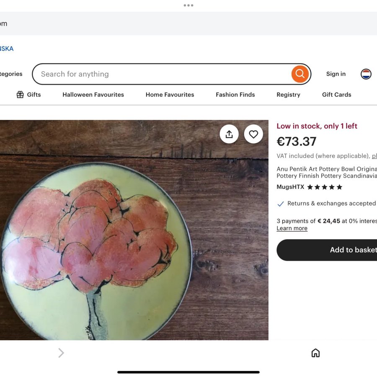The image size is (377, 377).
Task: Open the Home Favourites menu item
Action: pyautogui.click(x=170, y=95)
